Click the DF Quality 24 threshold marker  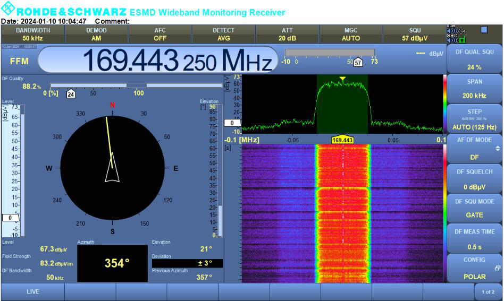71,94
